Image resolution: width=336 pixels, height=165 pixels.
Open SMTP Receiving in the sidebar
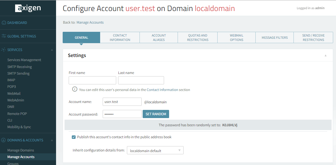tap(20, 67)
